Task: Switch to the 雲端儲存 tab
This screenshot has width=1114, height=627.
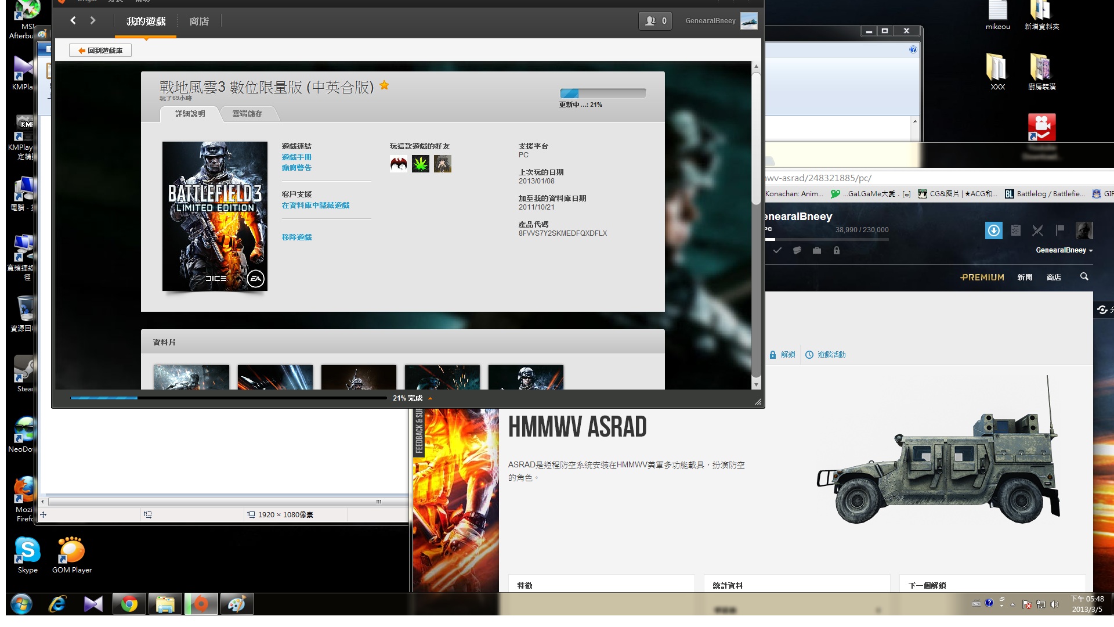Action: coord(247,114)
